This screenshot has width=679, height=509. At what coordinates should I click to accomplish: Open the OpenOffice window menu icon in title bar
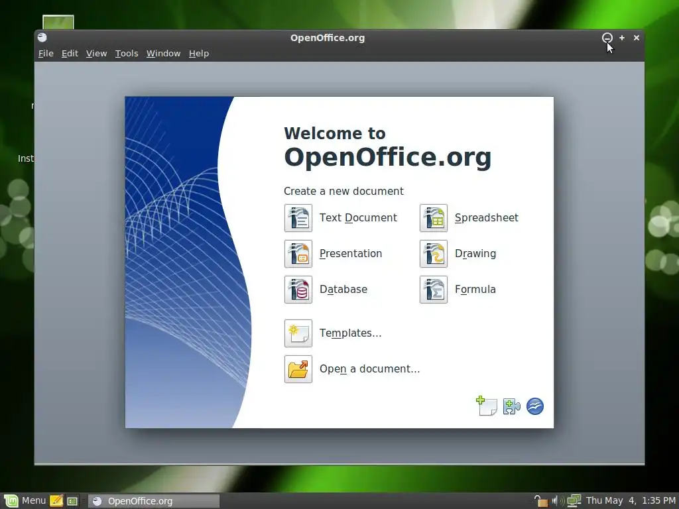(42, 38)
